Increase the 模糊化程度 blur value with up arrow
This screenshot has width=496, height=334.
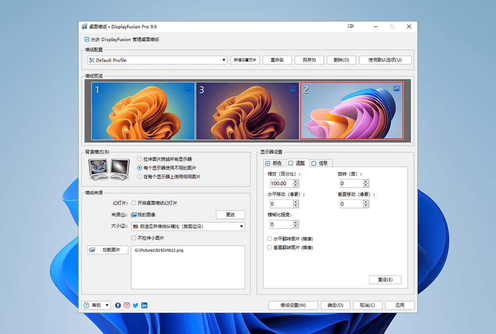point(296,222)
